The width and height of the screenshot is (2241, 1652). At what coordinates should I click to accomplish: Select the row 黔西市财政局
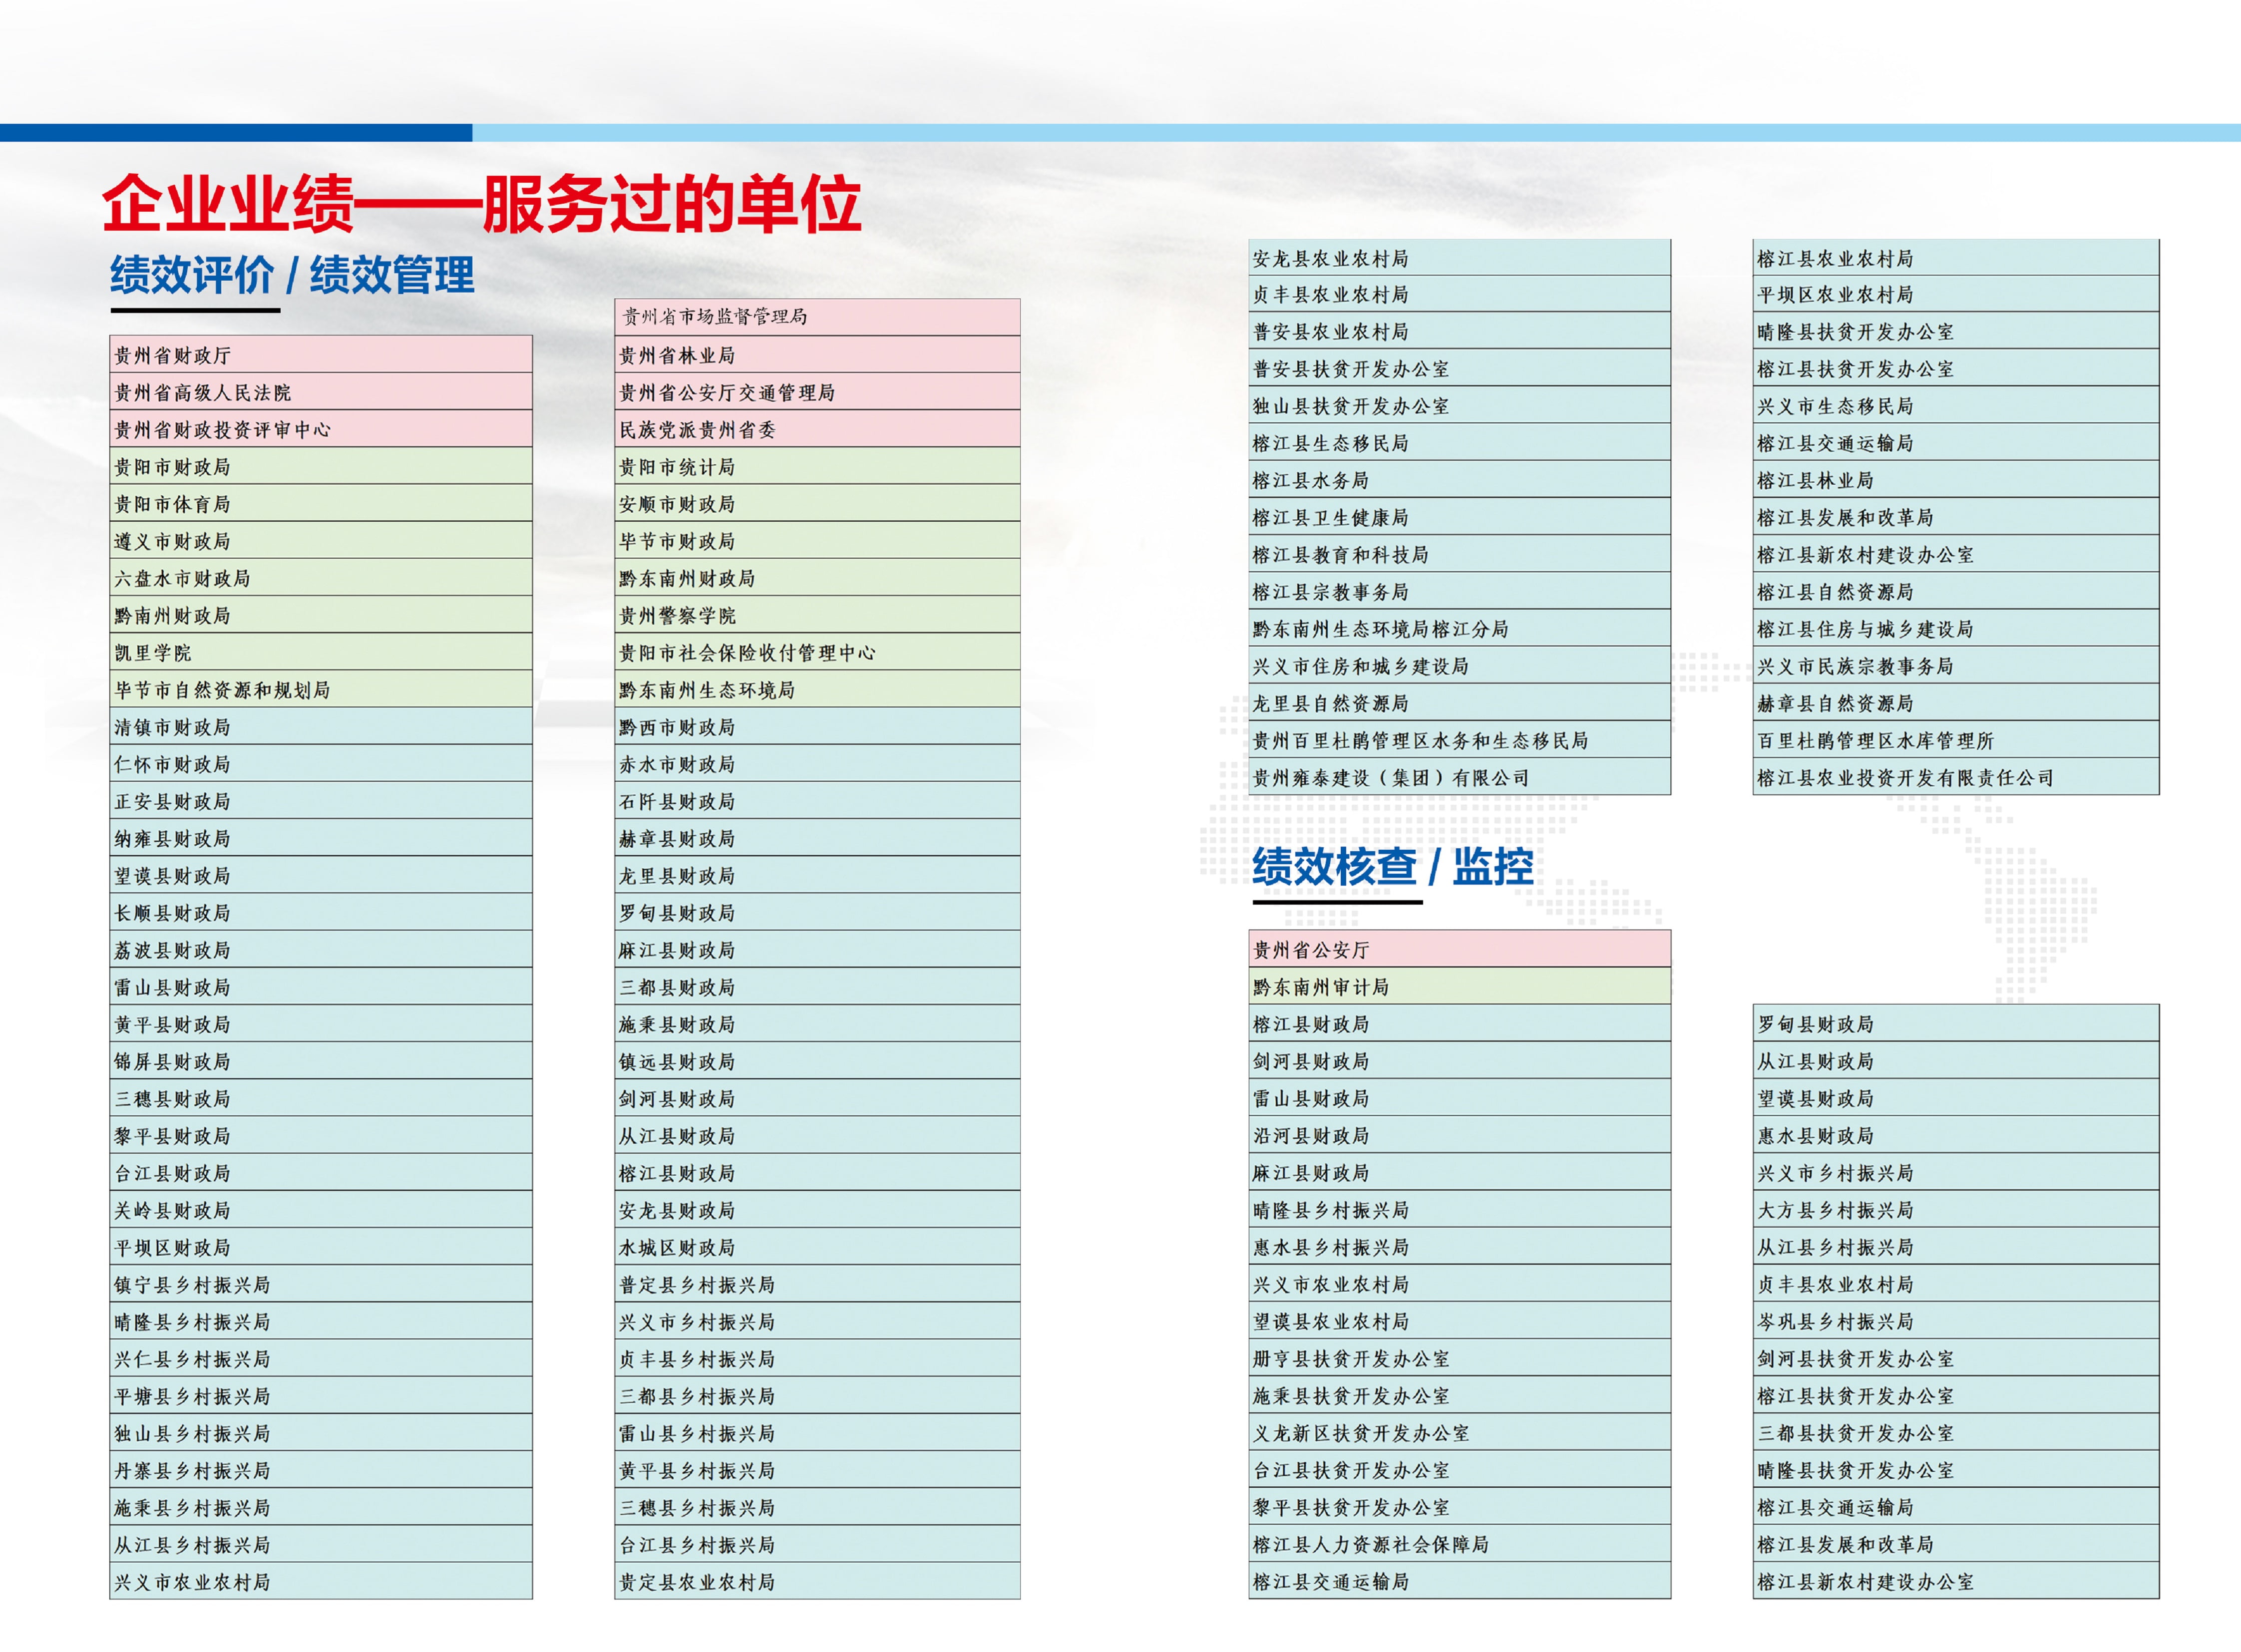[817, 727]
